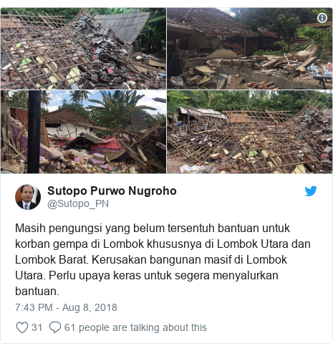Open the bottom-right roof frame photo
This screenshot has width=333, height=351.
pyautogui.click(x=249, y=132)
